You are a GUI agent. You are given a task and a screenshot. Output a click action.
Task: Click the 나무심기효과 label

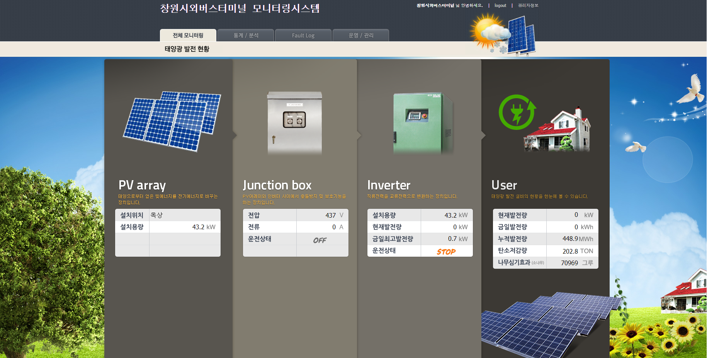521,263
